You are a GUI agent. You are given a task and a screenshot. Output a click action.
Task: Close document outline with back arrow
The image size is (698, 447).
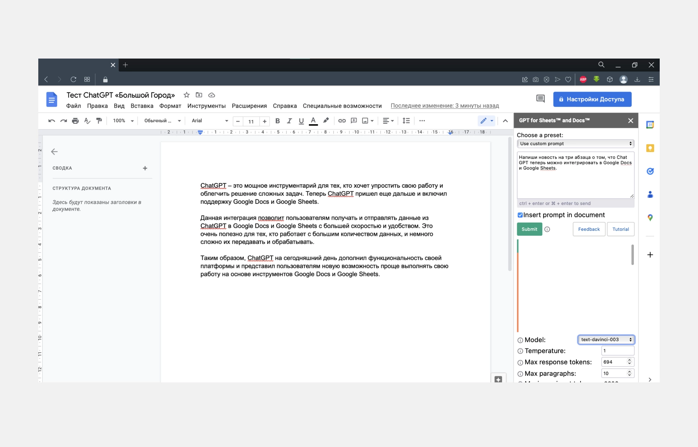pyautogui.click(x=54, y=152)
